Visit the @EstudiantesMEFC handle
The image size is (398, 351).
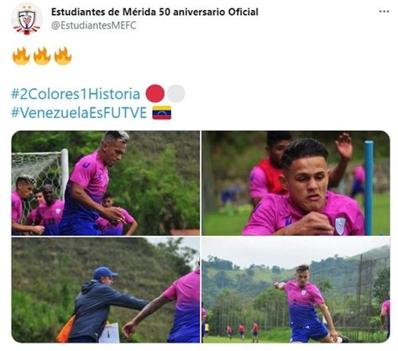[94, 25]
